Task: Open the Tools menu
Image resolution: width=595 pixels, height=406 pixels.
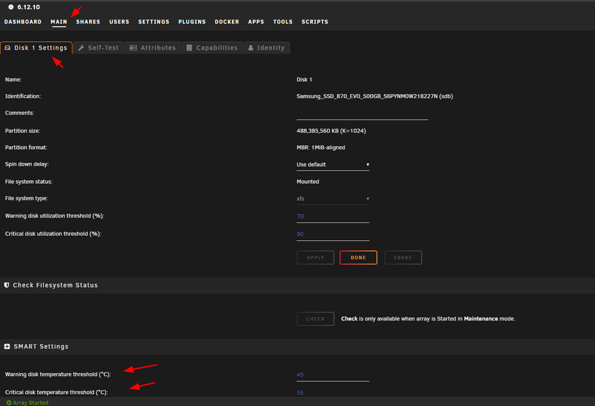Action: [283, 22]
